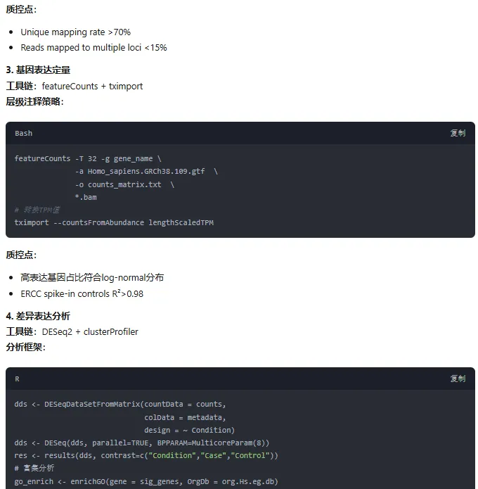Click the Reads mapped to multiple loci bullet

coord(93,48)
